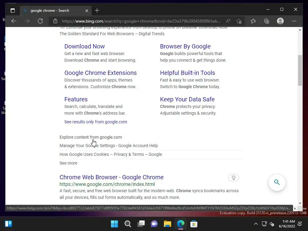The height and width of the screenshot is (231, 308).
Task: Click See results only from google.com
Action: 96,122
